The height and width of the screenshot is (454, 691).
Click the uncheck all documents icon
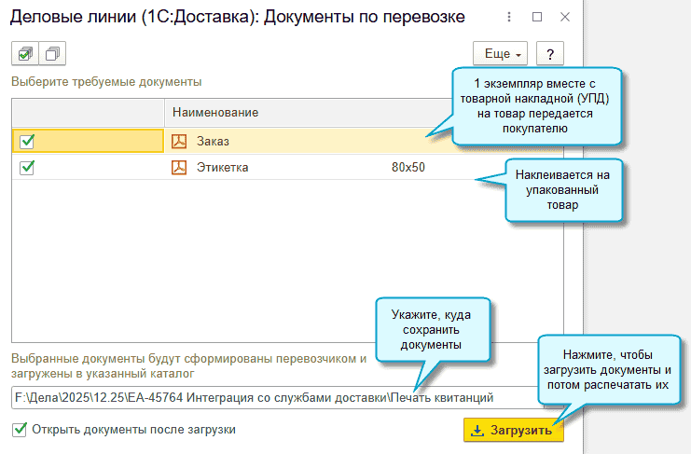[x=54, y=54]
